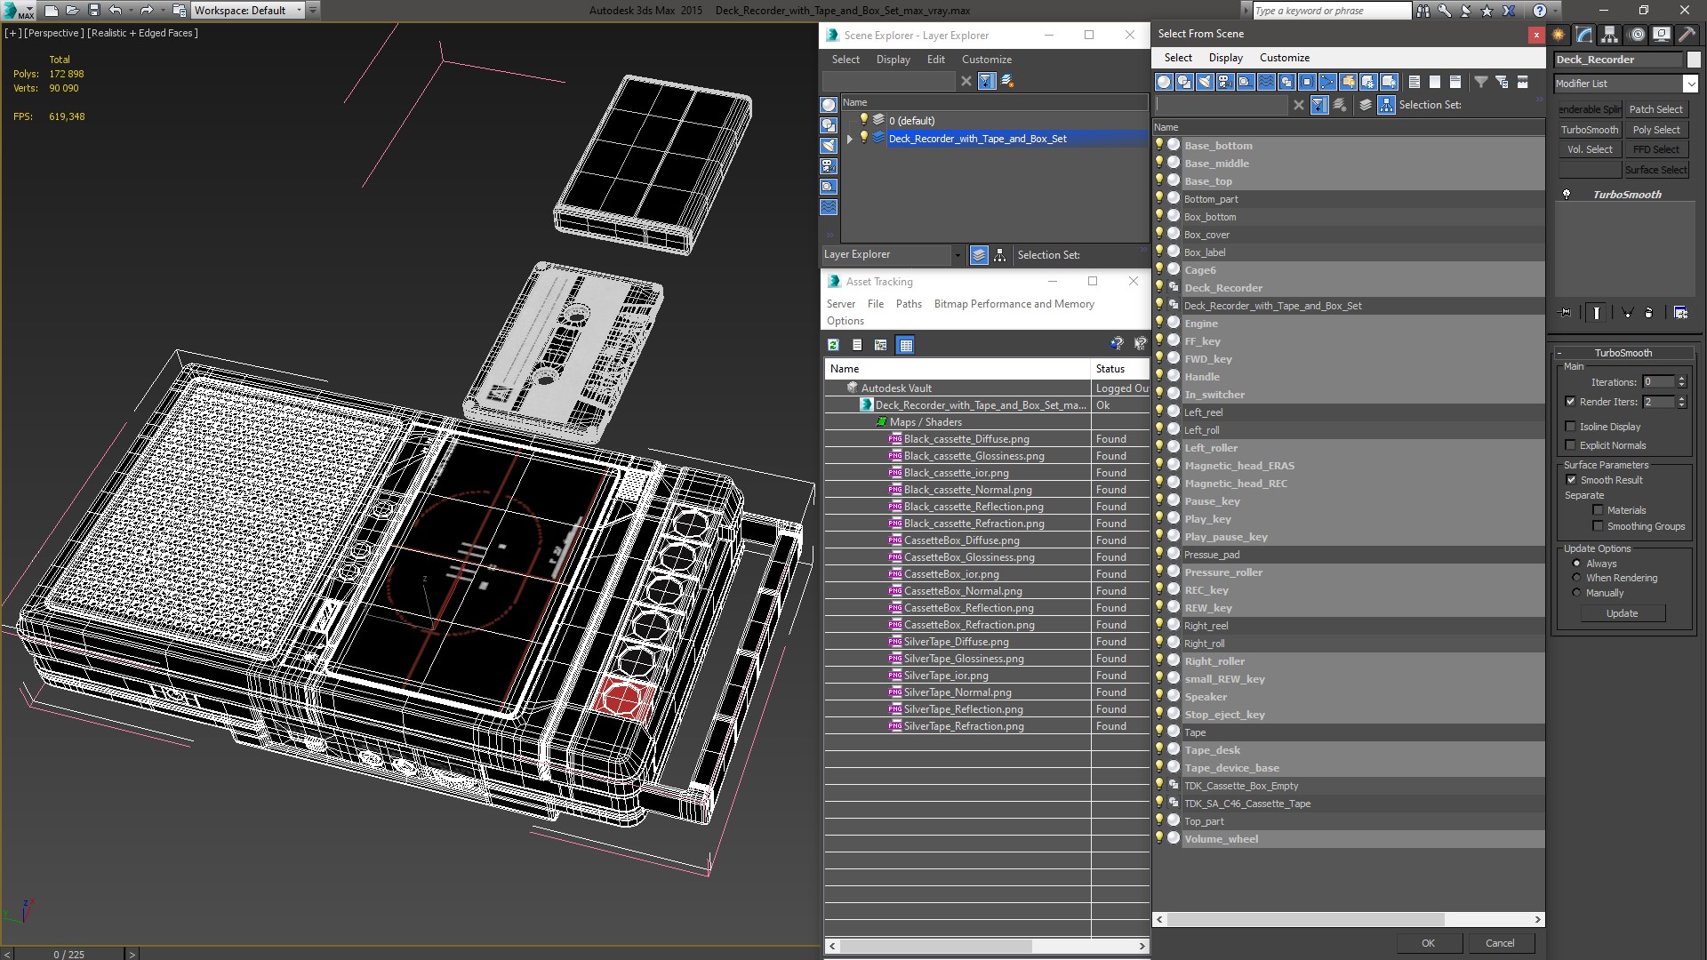Open the Utilities hammer panel tab
1707x960 pixels.
coord(1687,35)
